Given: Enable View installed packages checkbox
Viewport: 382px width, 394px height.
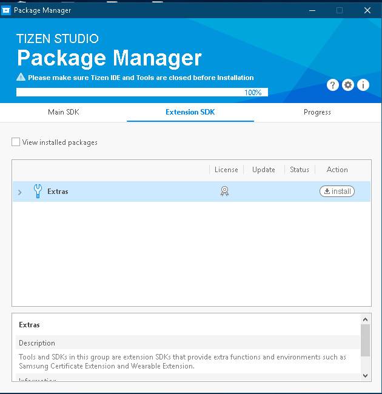Looking at the screenshot, I should click(16, 142).
